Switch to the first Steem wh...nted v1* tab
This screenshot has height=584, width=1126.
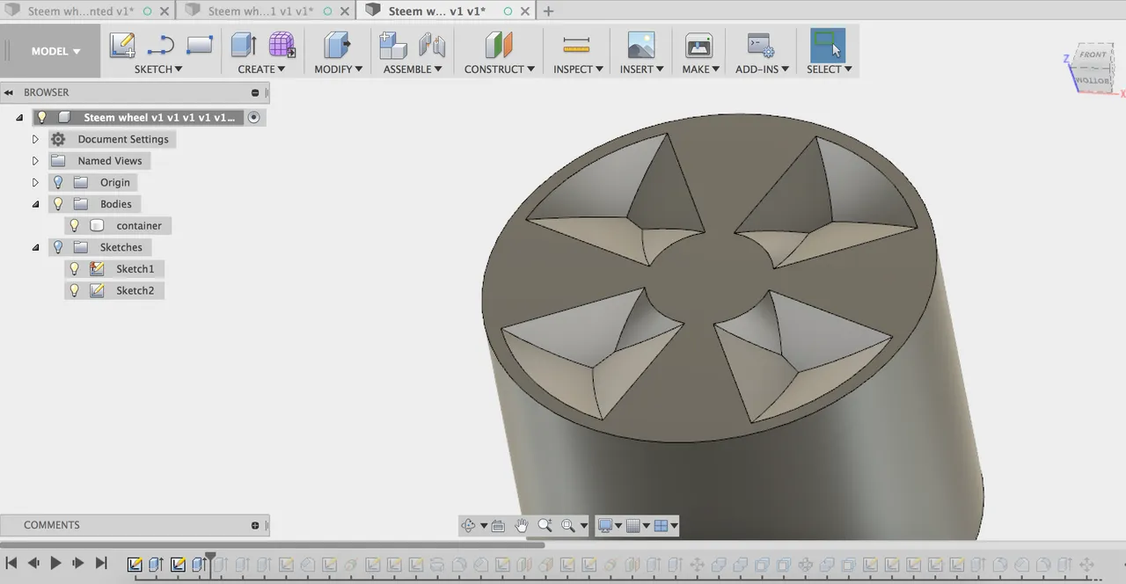coord(80,11)
